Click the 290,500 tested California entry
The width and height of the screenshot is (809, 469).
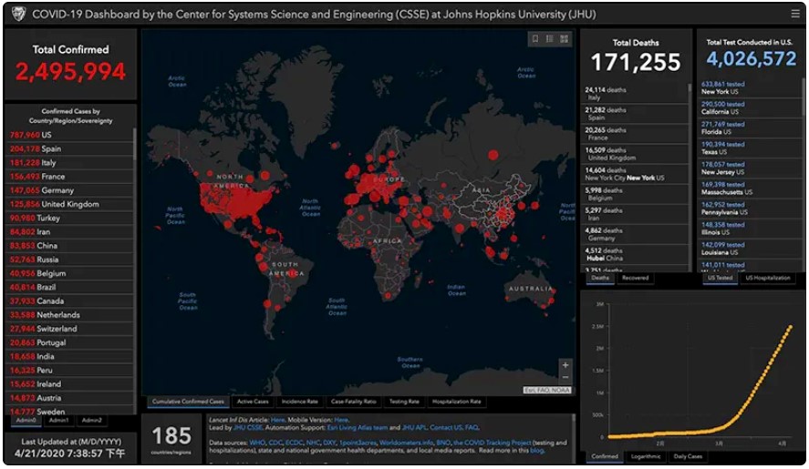coord(751,108)
